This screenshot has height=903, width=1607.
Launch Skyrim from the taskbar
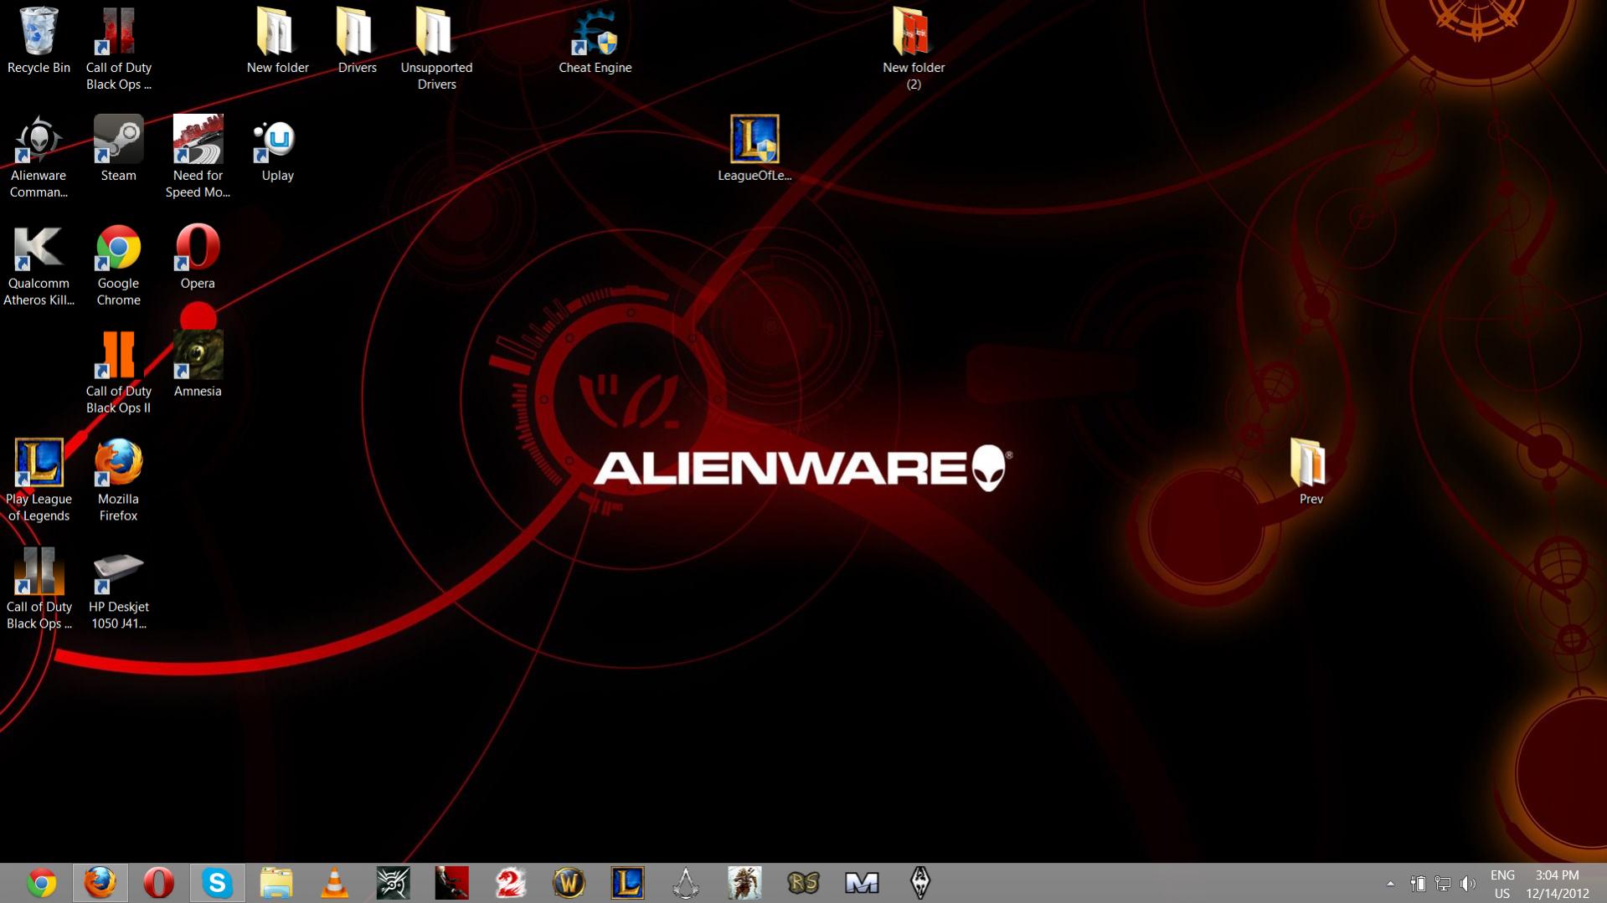pos(921,883)
